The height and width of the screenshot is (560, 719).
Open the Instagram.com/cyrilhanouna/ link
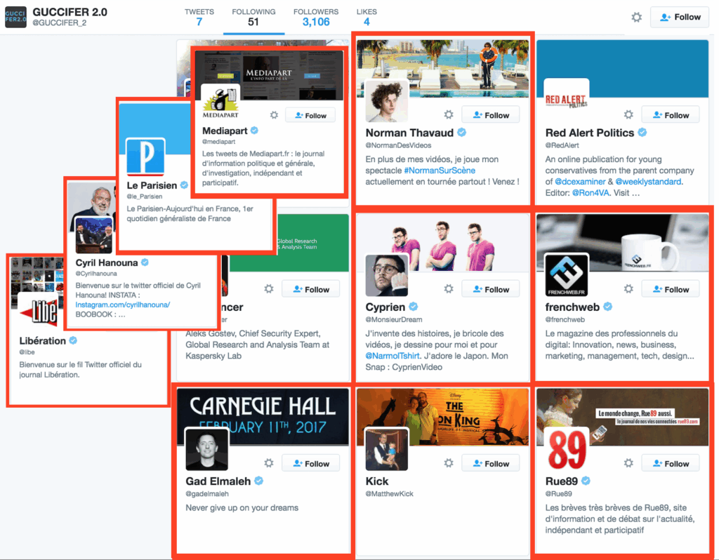tap(122, 305)
